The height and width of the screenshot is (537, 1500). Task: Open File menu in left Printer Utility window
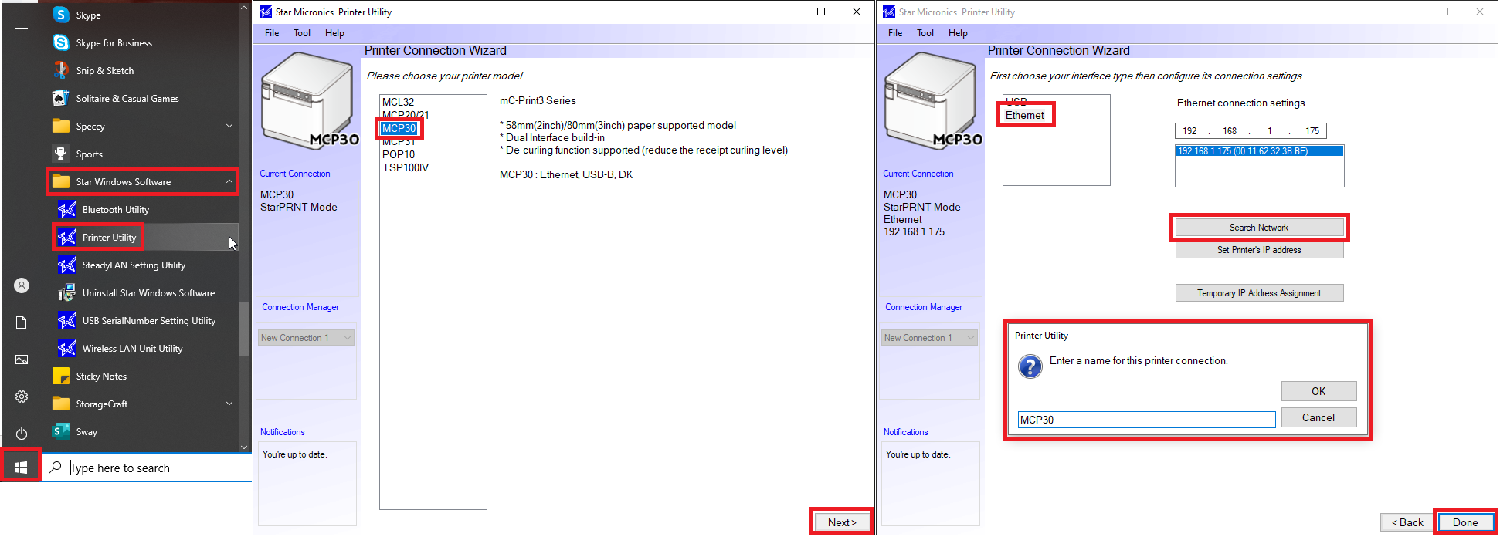272,33
